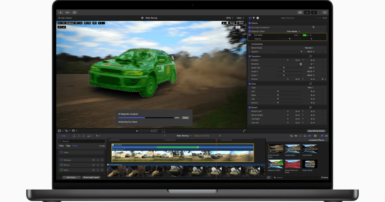This screenshot has height=202, width=385.
Task: Open the View Masks dropdown
Action: pos(293,31)
